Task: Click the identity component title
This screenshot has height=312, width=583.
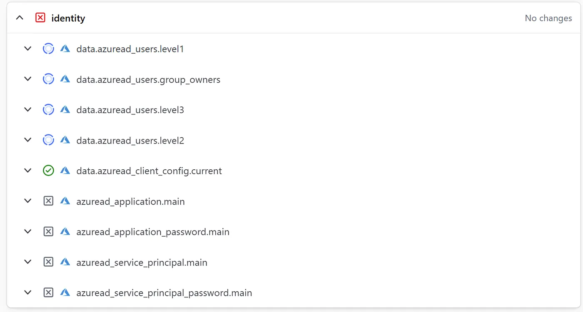Action: pyautogui.click(x=68, y=18)
